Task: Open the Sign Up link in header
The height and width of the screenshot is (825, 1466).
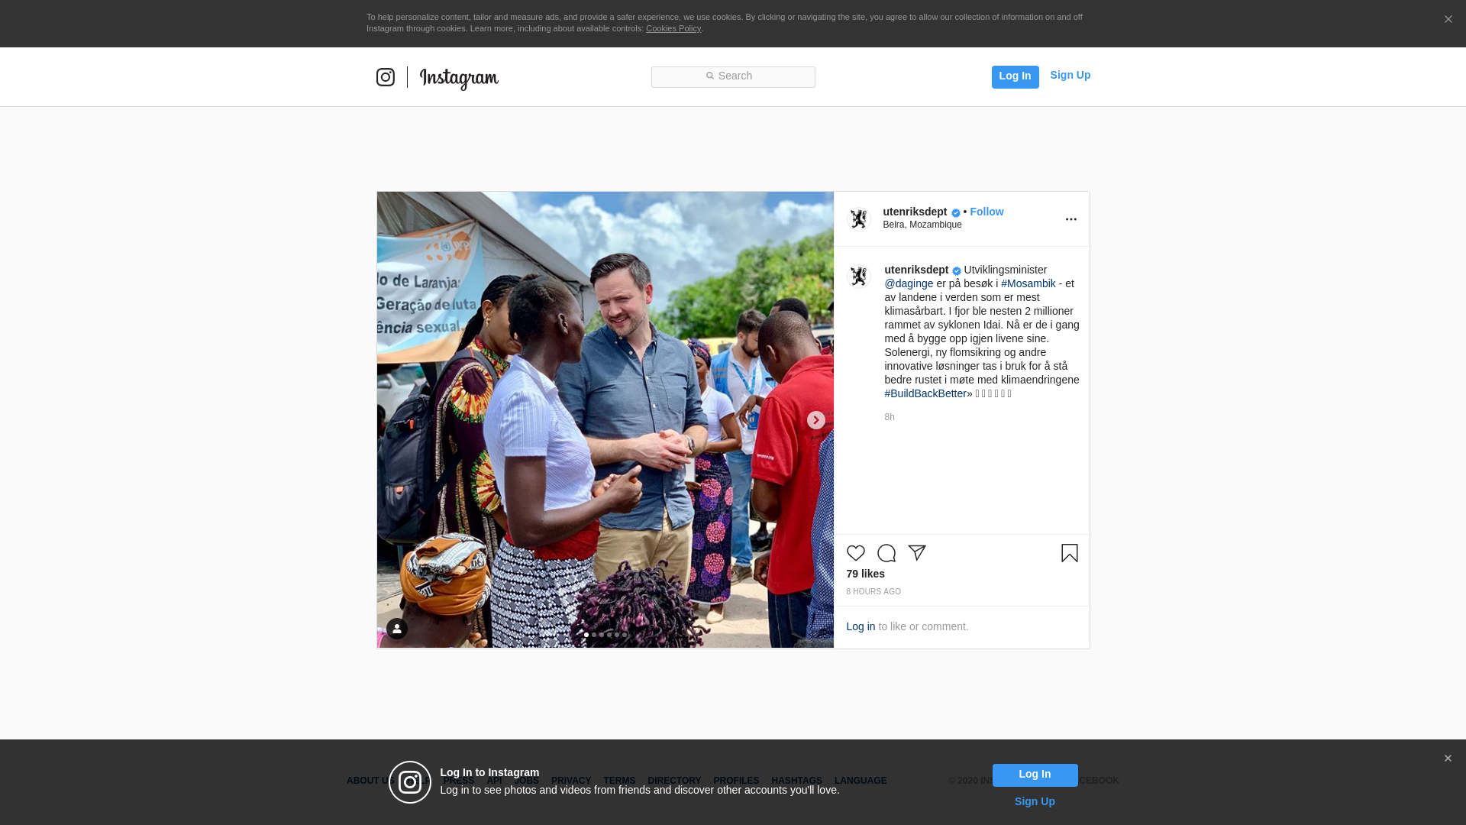Action: [x=1070, y=75]
